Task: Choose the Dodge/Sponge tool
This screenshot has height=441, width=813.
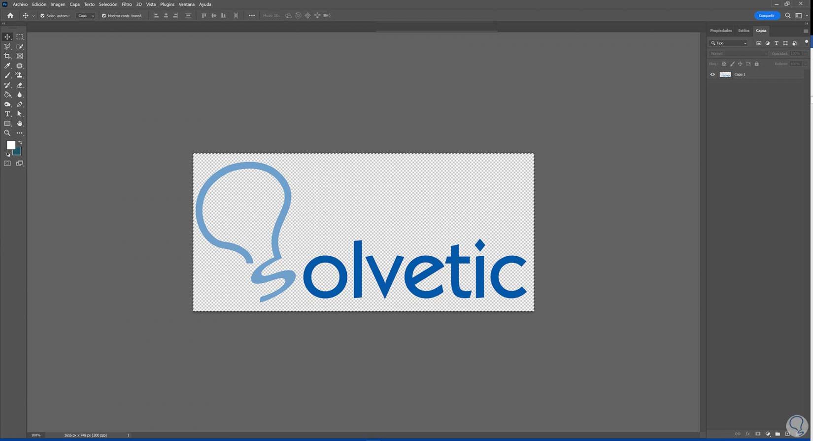Action: click(x=7, y=104)
